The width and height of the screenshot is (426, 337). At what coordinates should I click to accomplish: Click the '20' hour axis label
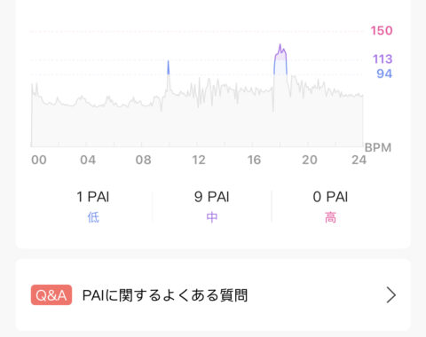pos(310,160)
